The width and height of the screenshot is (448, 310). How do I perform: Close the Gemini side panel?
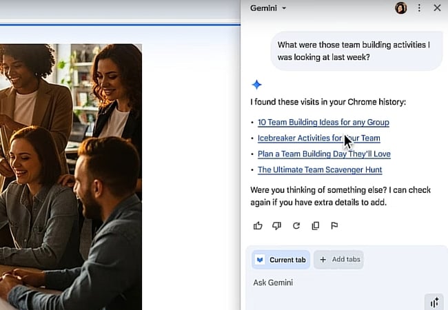(437, 8)
